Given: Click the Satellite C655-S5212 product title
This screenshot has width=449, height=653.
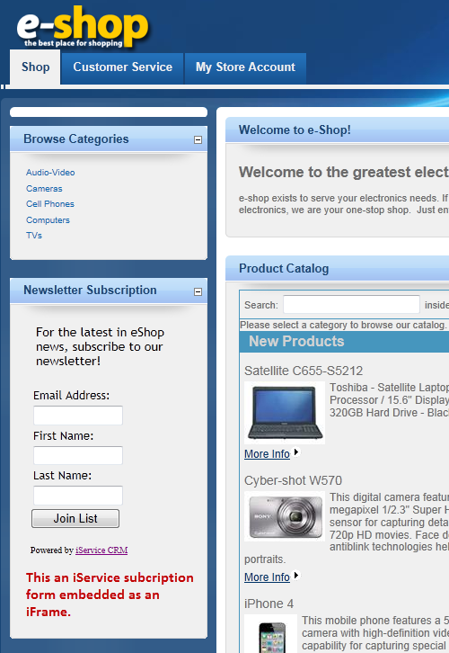Looking at the screenshot, I should pos(304,371).
